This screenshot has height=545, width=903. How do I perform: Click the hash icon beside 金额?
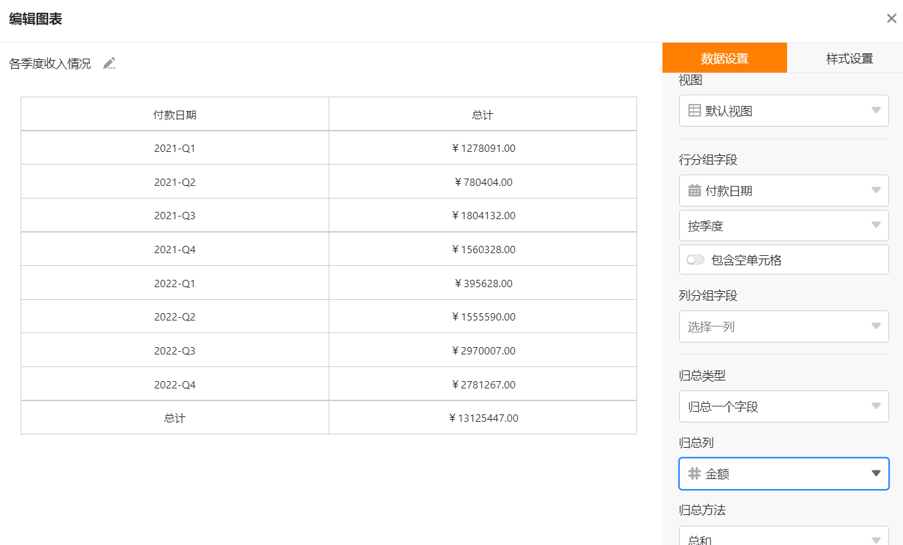[x=694, y=474]
